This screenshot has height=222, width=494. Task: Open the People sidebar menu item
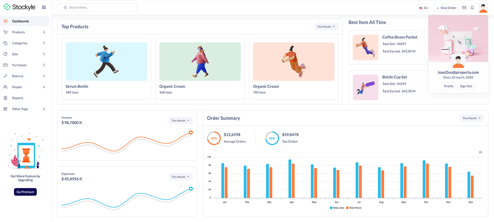(x=17, y=87)
